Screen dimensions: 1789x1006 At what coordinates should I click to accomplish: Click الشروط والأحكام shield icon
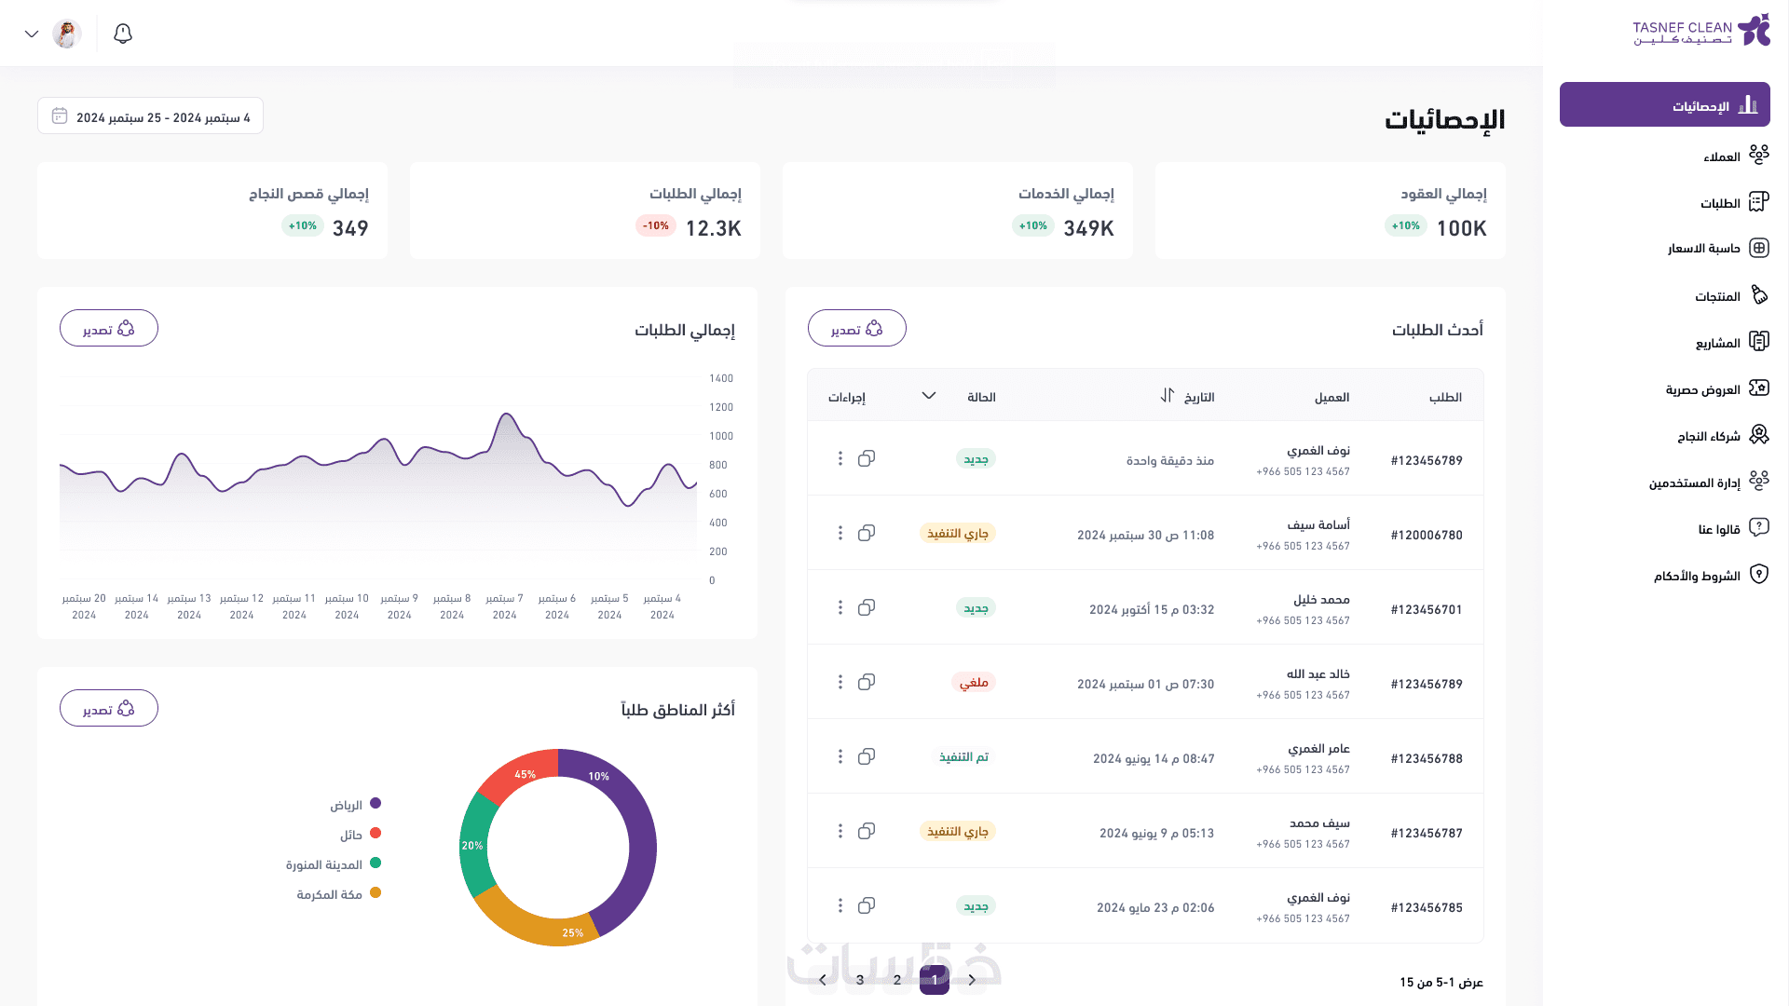1758,575
